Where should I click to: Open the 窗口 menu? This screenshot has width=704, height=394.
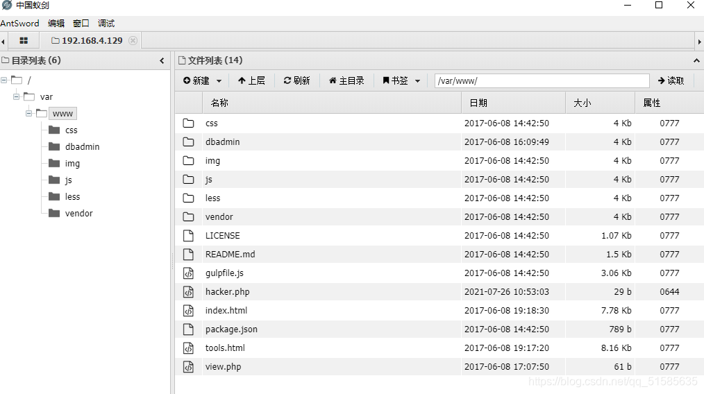coord(81,24)
